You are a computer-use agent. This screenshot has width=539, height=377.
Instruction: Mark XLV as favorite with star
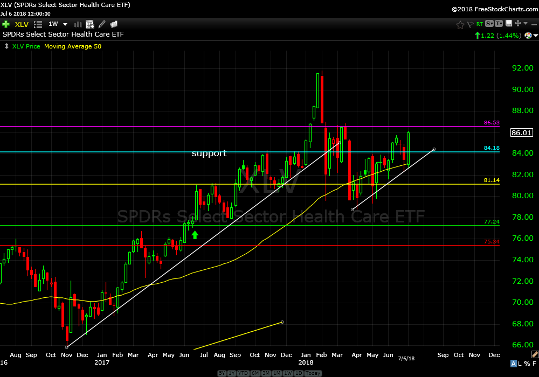pos(460,24)
